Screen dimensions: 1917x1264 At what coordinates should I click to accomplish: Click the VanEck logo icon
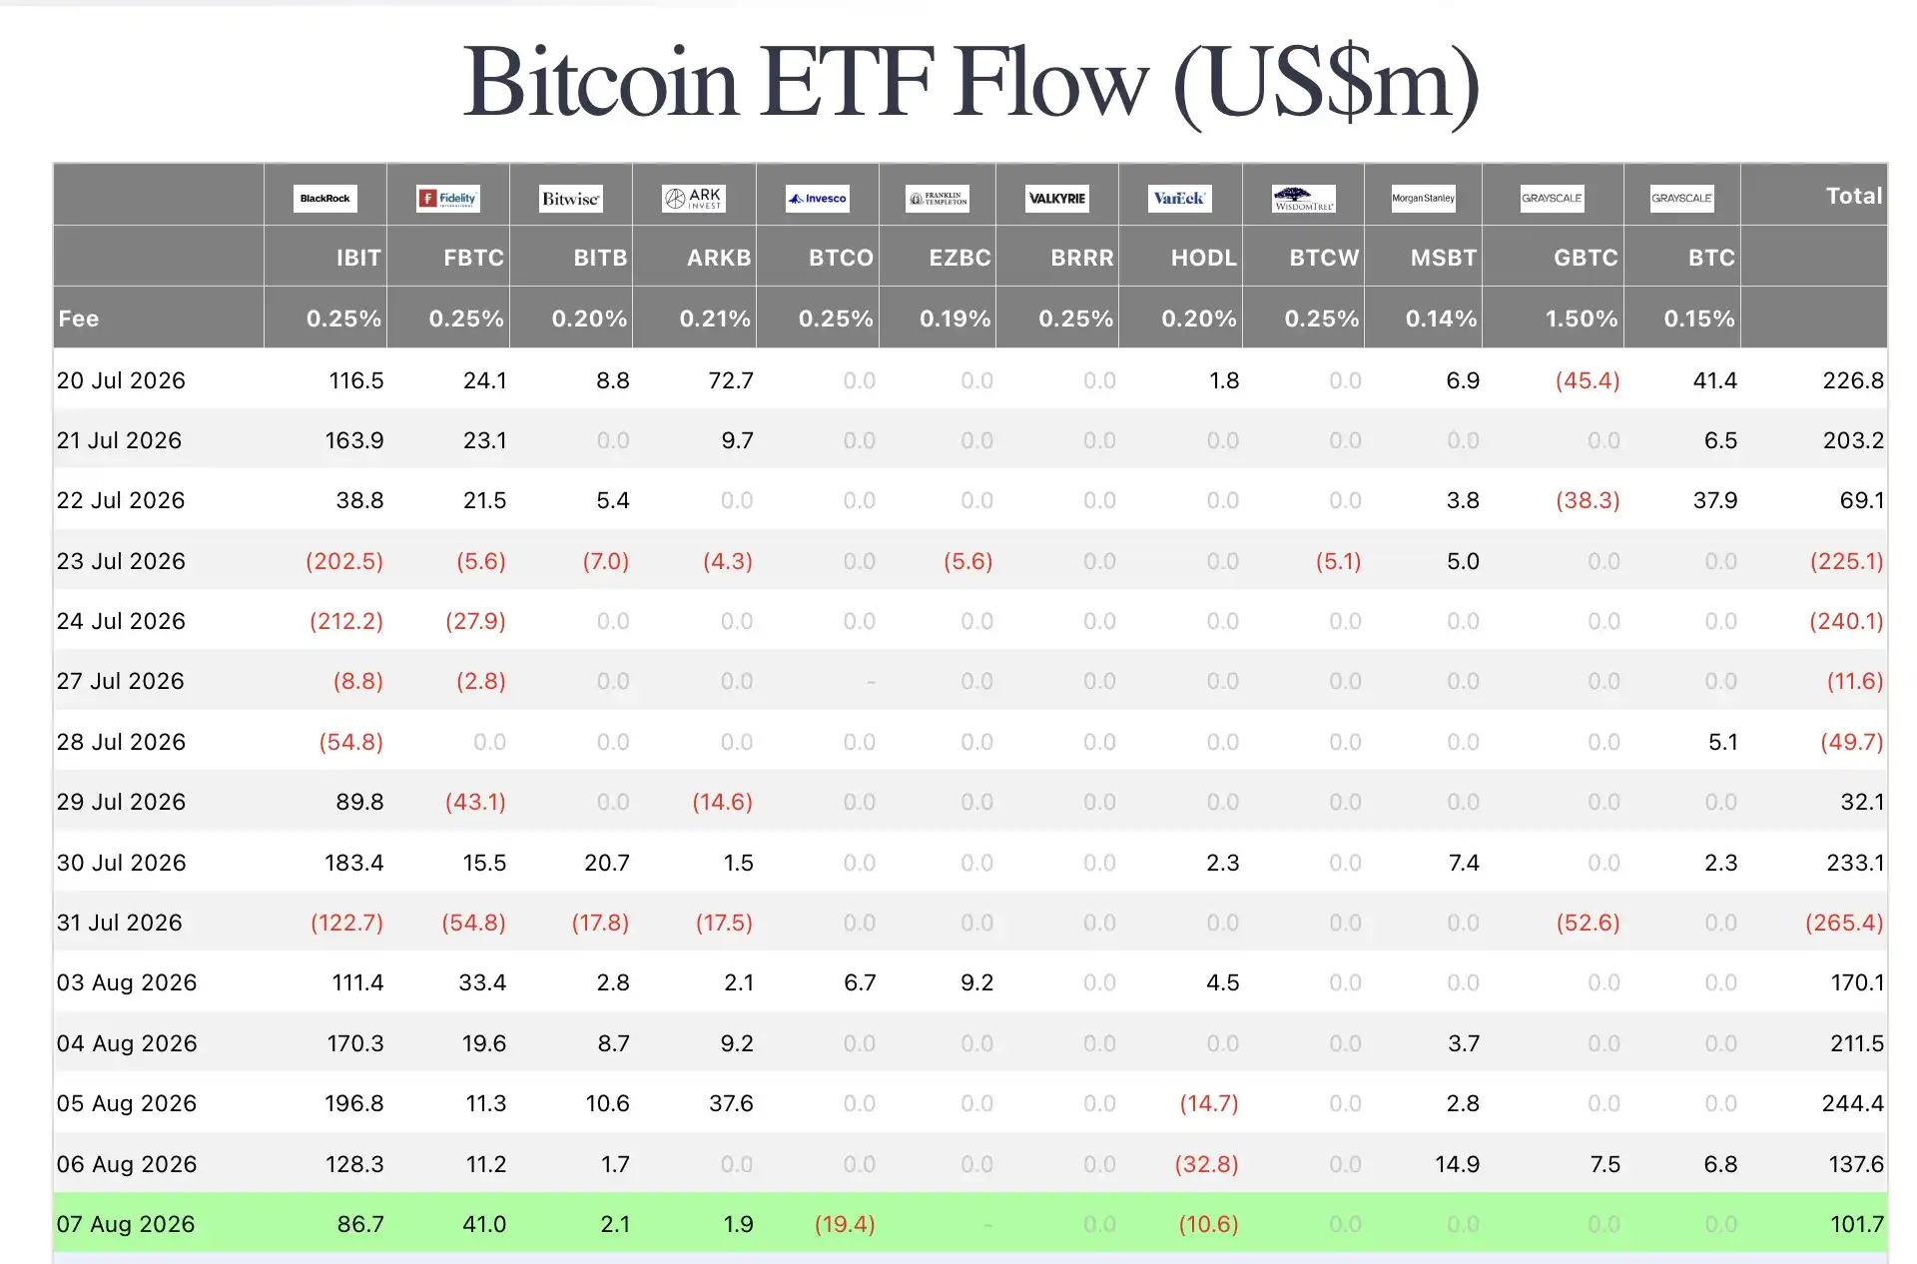(1180, 198)
